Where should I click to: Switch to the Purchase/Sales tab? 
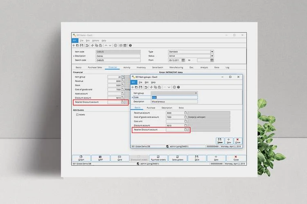[x=95, y=67]
